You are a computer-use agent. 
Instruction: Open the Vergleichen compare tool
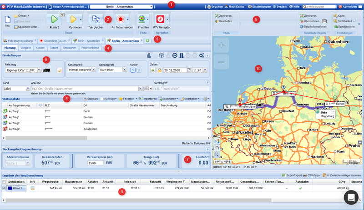coord(96,20)
